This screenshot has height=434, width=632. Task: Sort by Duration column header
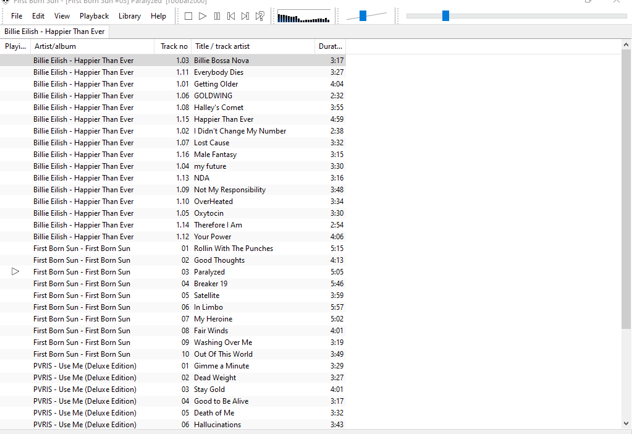(330, 46)
